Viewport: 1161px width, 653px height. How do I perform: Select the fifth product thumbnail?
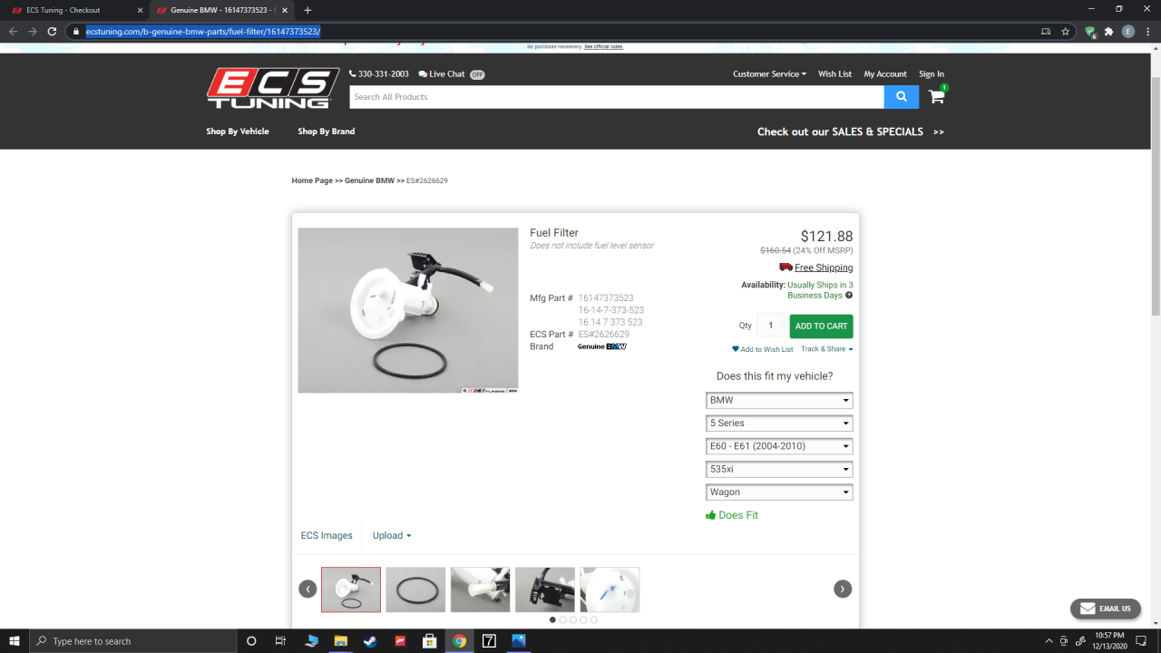point(610,590)
